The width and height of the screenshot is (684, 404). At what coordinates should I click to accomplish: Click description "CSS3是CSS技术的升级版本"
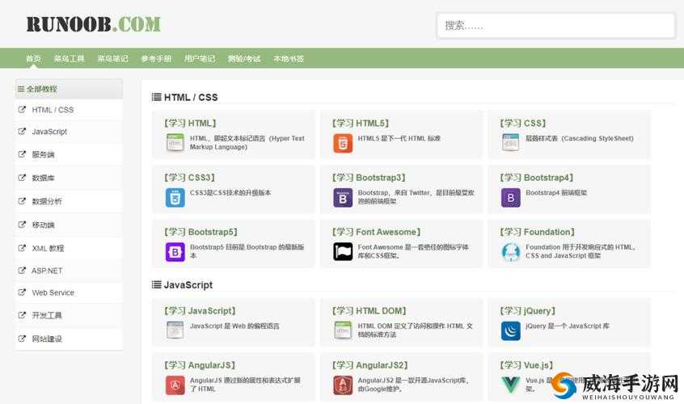point(230,192)
